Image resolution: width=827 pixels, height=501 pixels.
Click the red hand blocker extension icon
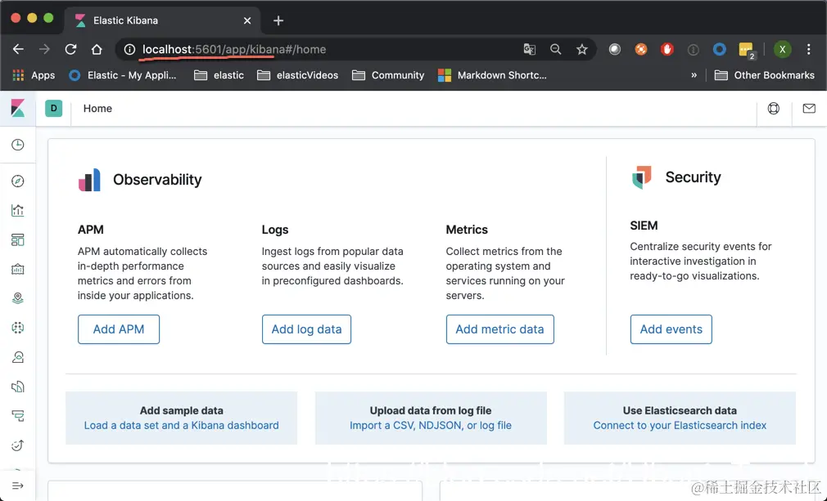(x=667, y=50)
